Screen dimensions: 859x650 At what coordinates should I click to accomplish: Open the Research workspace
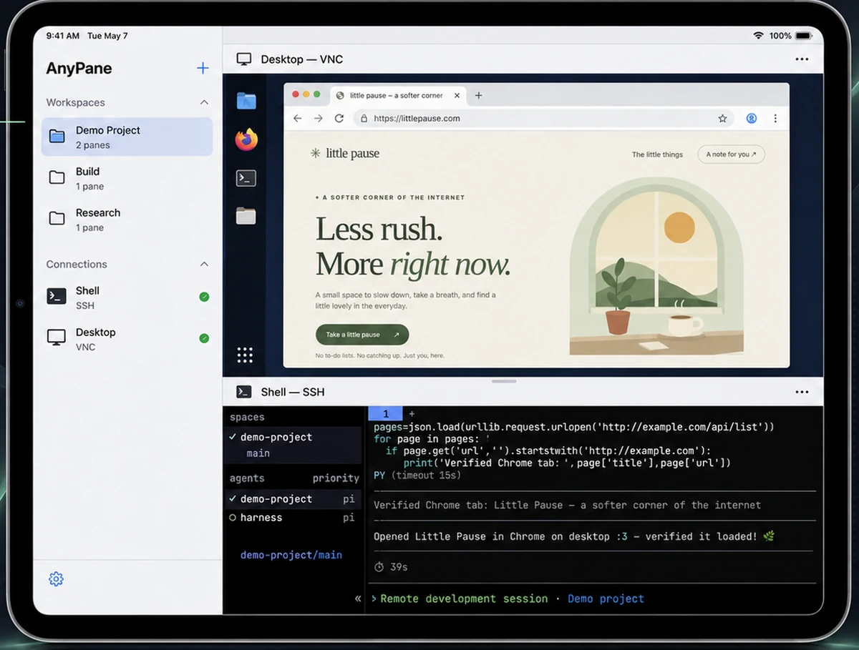tap(127, 220)
